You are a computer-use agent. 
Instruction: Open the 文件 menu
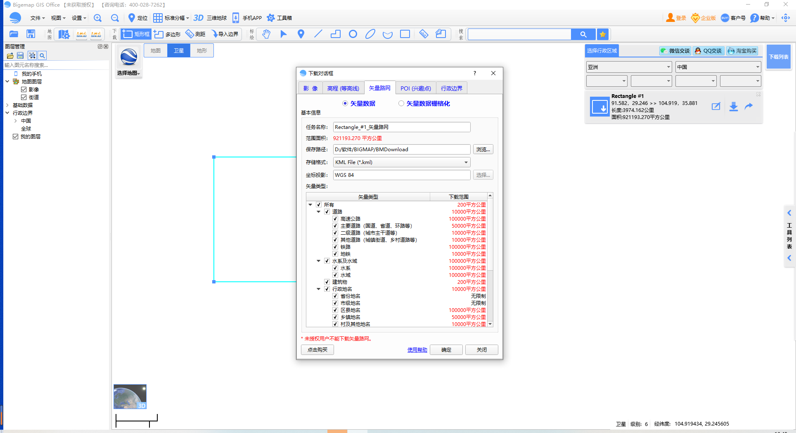37,18
